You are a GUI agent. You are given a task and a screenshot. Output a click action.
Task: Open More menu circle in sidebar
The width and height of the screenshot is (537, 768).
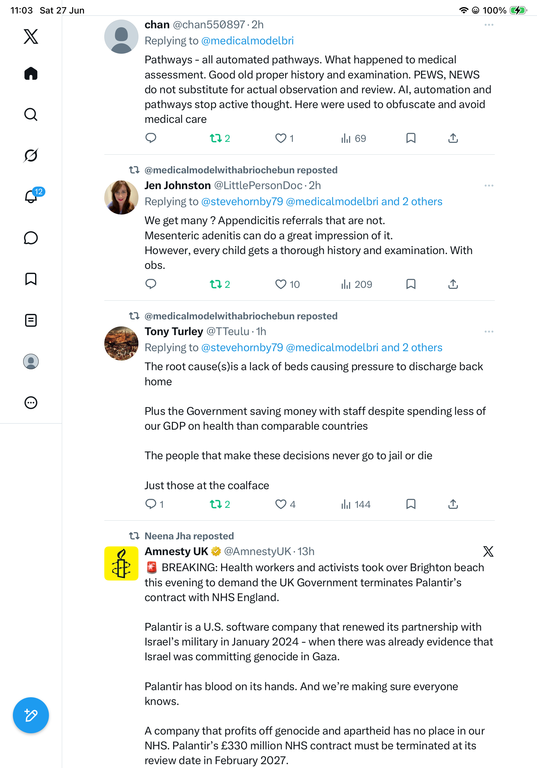pyautogui.click(x=31, y=402)
